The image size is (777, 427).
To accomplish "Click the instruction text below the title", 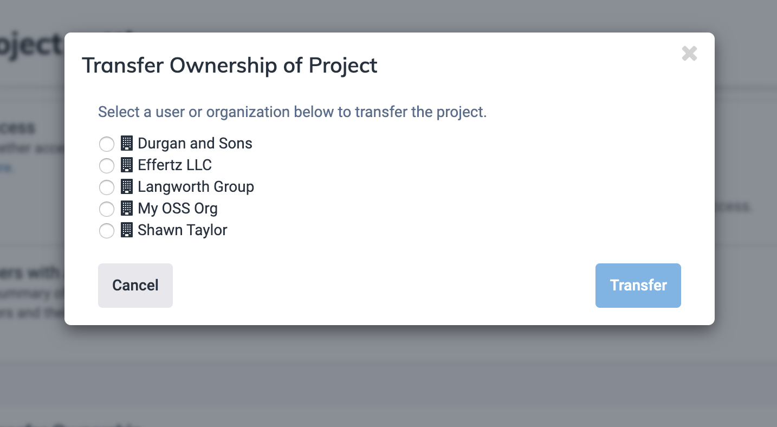I will pyautogui.click(x=292, y=112).
